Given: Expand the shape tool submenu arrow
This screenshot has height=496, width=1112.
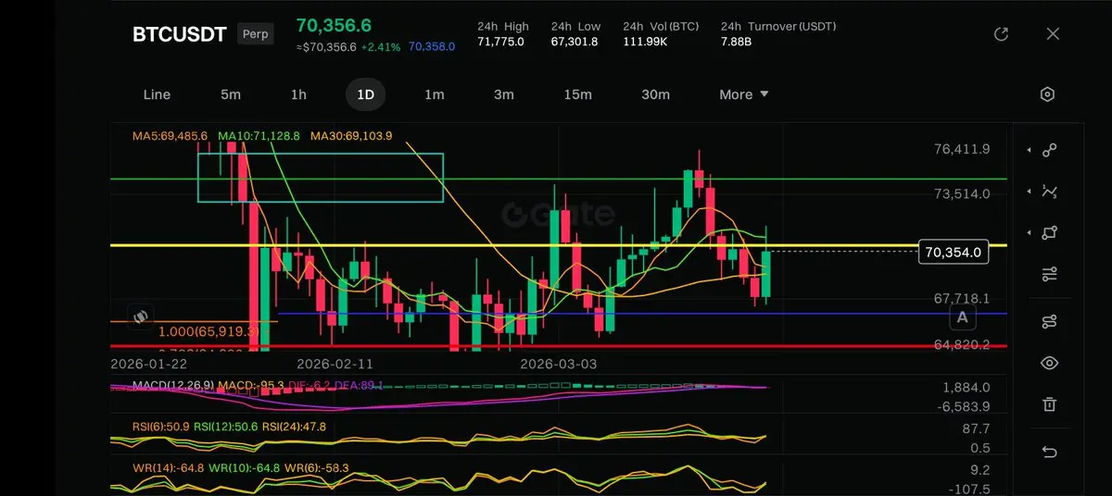Looking at the screenshot, I should [1029, 233].
